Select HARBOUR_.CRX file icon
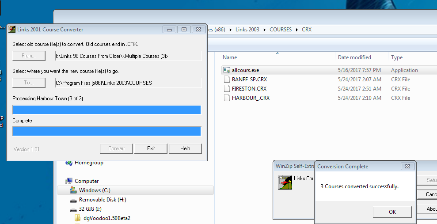 pyautogui.click(x=227, y=98)
